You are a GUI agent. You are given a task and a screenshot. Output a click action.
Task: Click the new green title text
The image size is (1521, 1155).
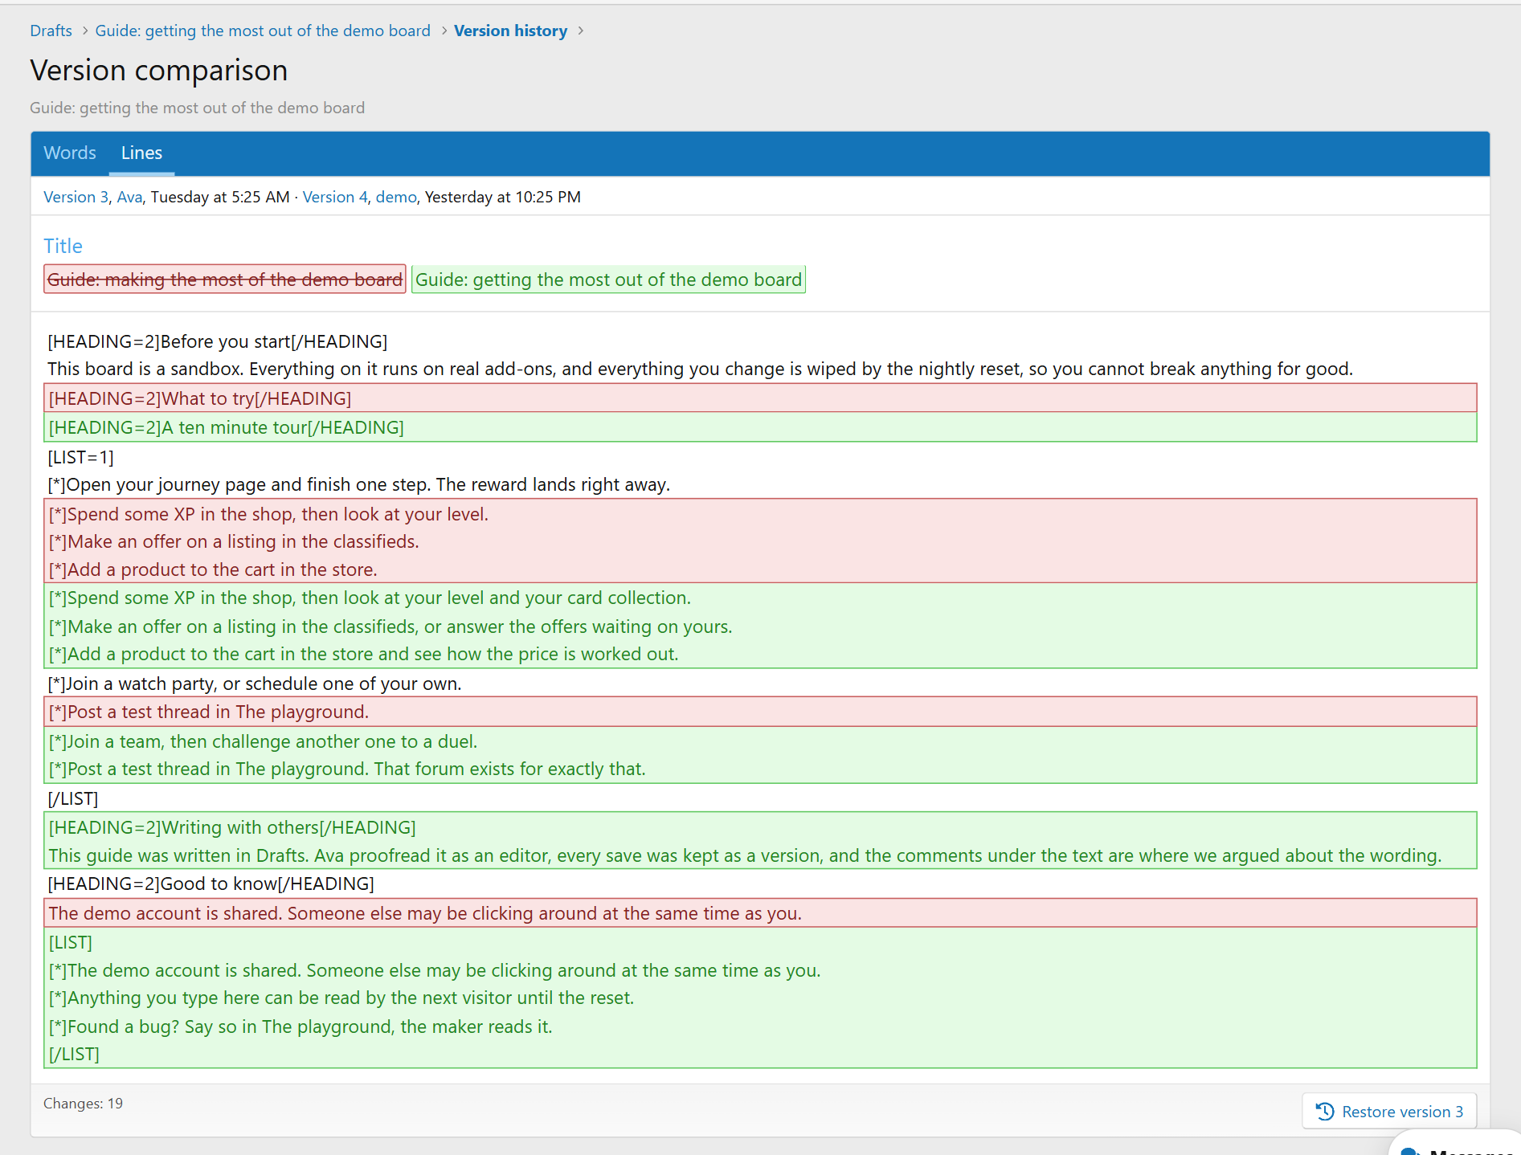608,280
